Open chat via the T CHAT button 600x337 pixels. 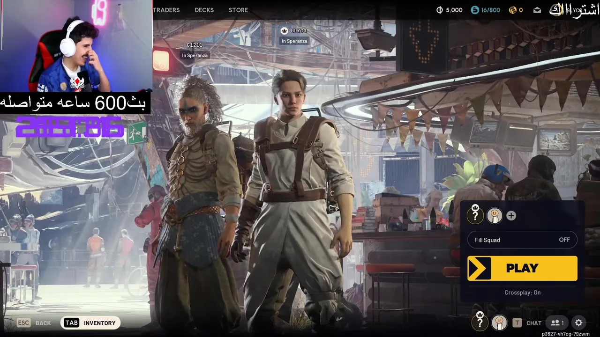click(x=527, y=323)
